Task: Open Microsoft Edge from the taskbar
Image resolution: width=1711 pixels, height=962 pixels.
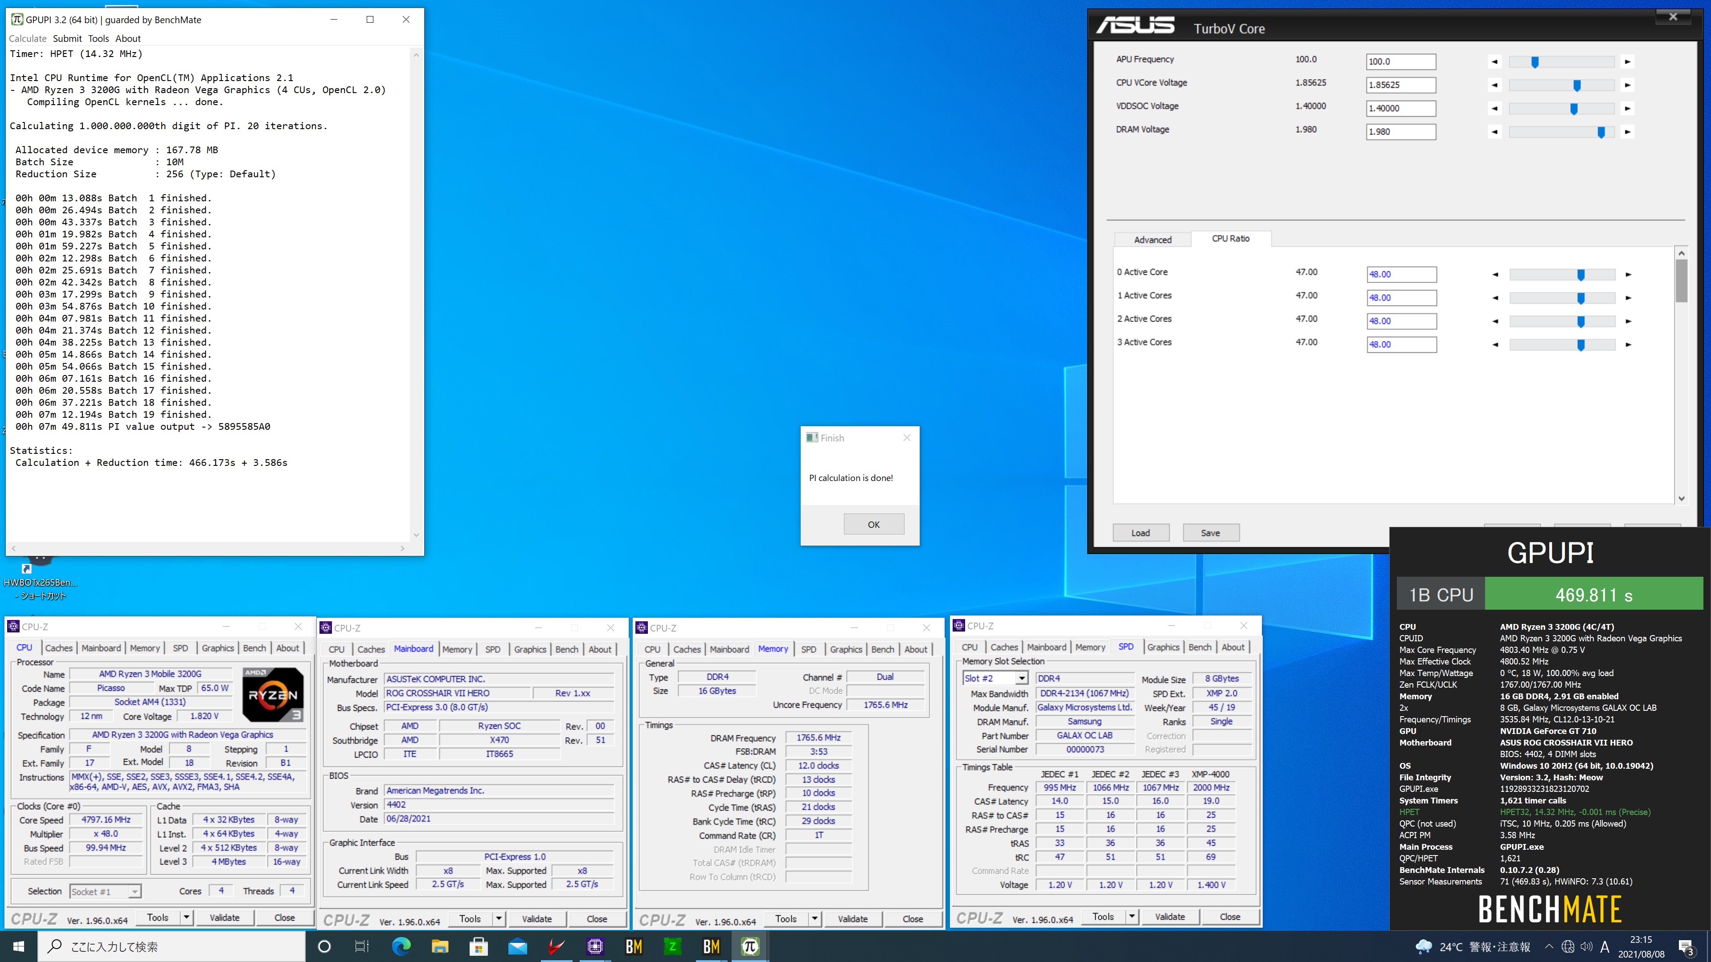Action: click(401, 946)
